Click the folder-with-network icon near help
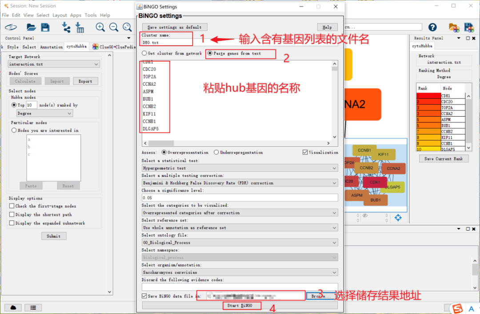 454,27
